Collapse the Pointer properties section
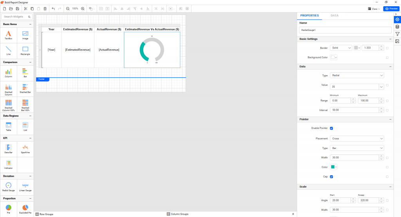Image resolution: width=401 pixels, height=217 pixels. pyautogui.click(x=390, y=119)
